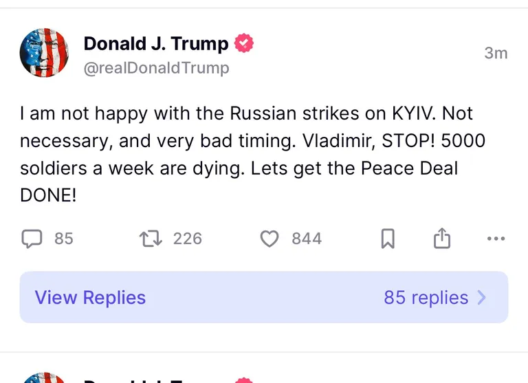Bookmark this post
This screenshot has height=383, width=528.
pos(388,239)
